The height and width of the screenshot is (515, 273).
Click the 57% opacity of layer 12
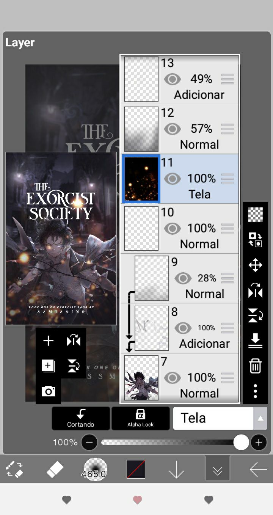(x=201, y=129)
